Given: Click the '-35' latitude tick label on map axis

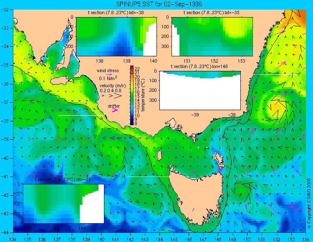Looking at the screenshot, I should (x=5, y=65).
